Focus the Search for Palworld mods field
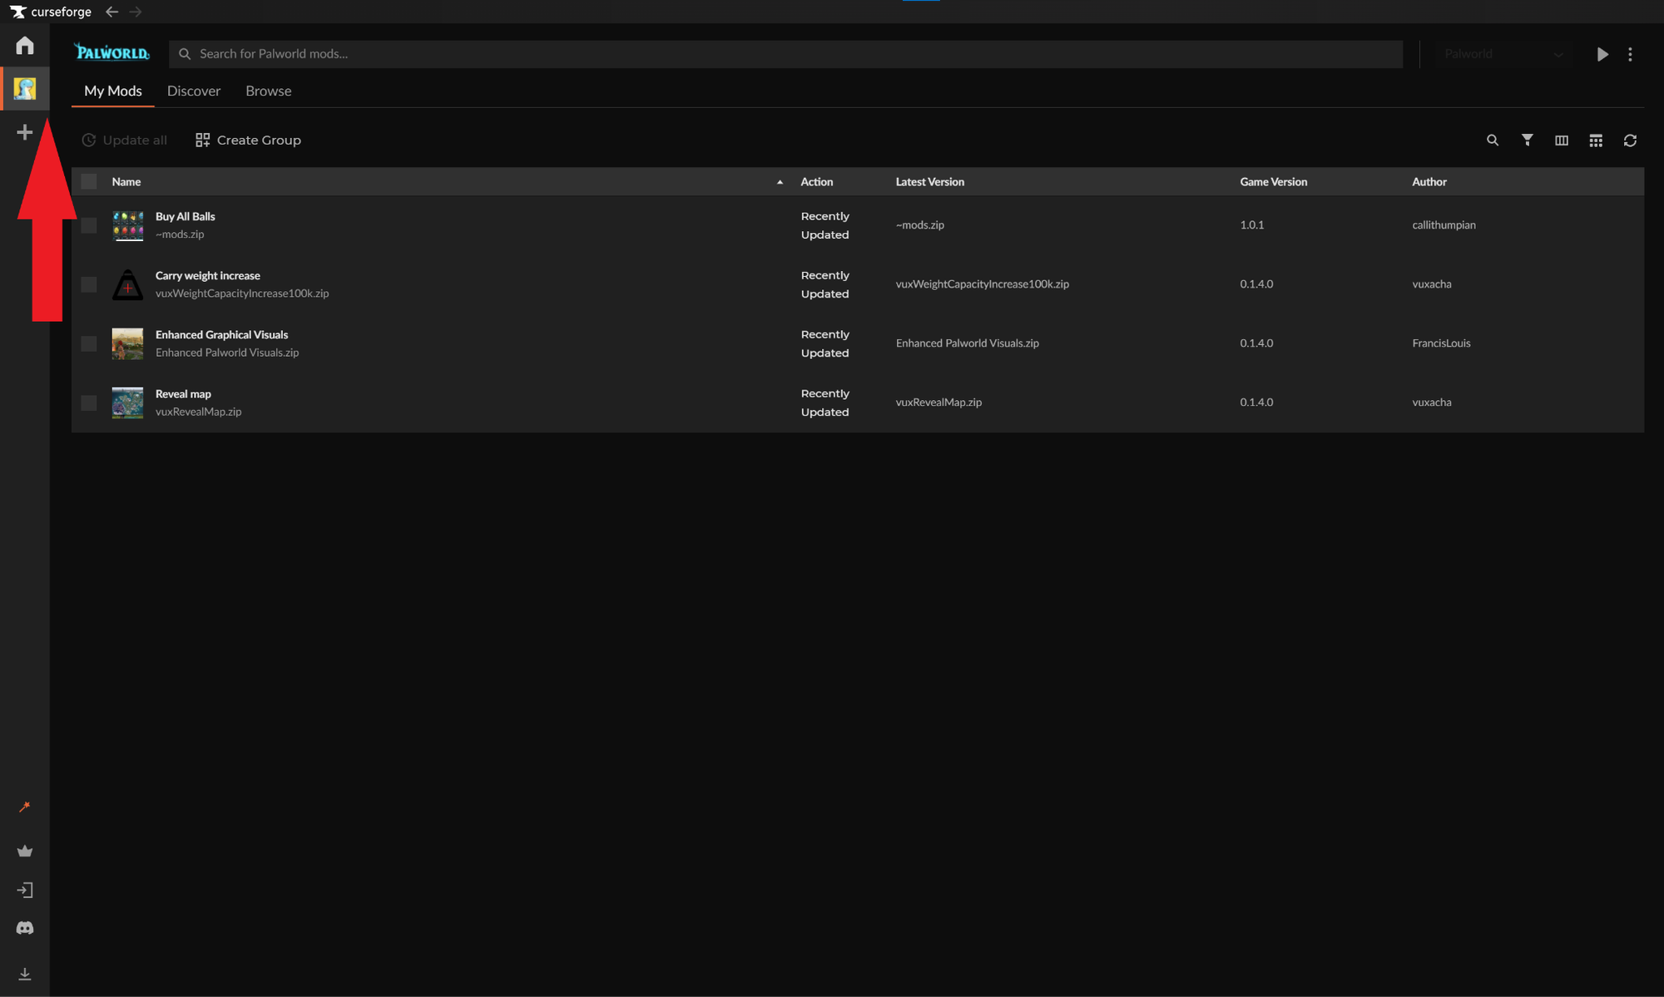The image size is (1664, 997). pos(785,54)
